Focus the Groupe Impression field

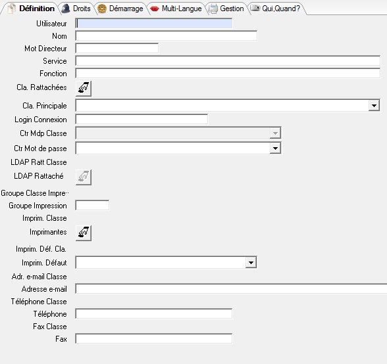tap(92, 205)
